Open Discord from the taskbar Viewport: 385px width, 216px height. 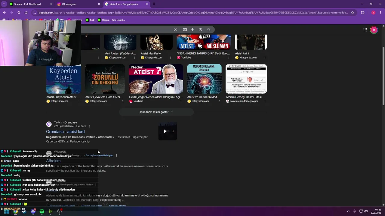pos(33,211)
